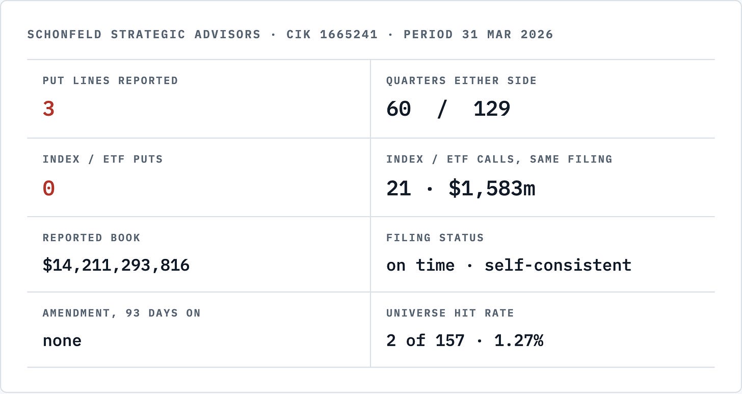Click the Put Lines Reported label
742x394 pixels.
click(111, 81)
